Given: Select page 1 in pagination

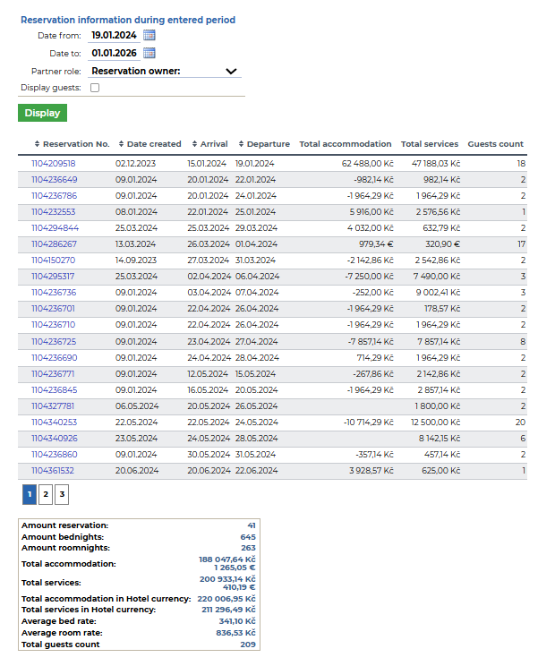Looking at the screenshot, I should tap(30, 493).
